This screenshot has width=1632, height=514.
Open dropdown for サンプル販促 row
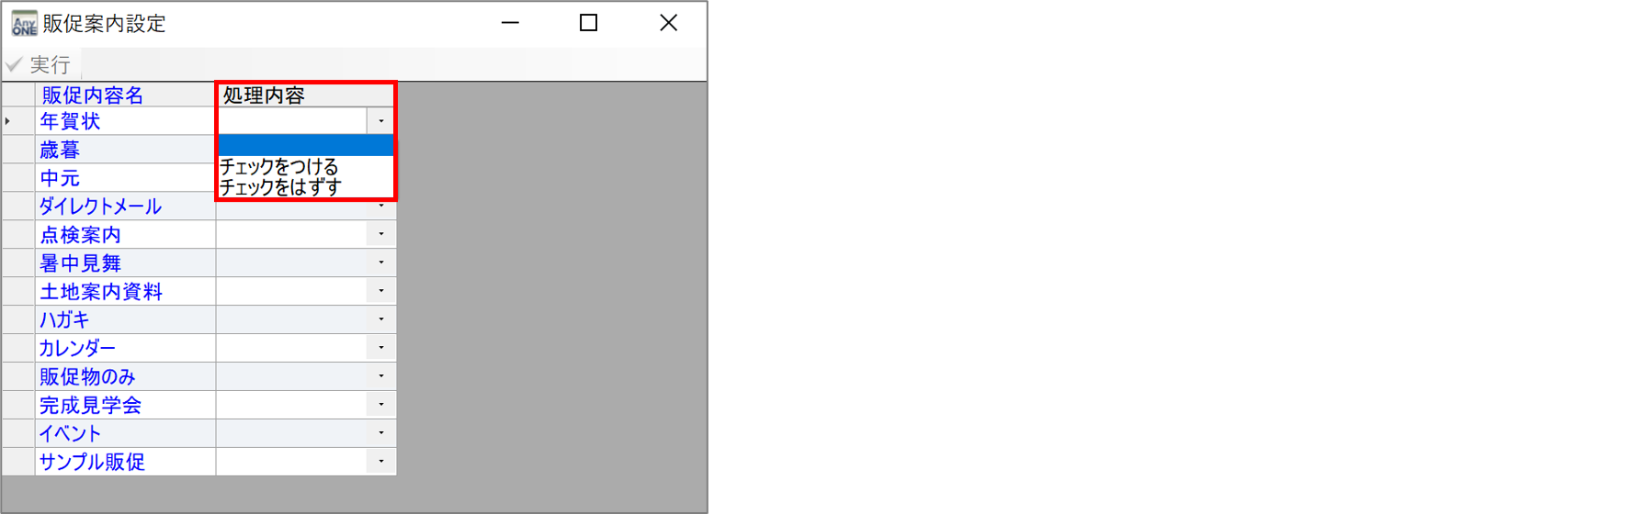point(381,462)
